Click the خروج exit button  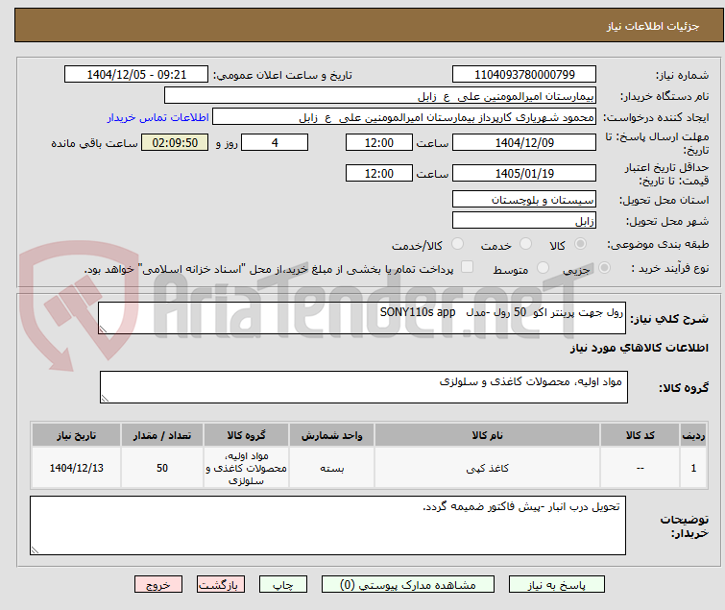point(158,585)
